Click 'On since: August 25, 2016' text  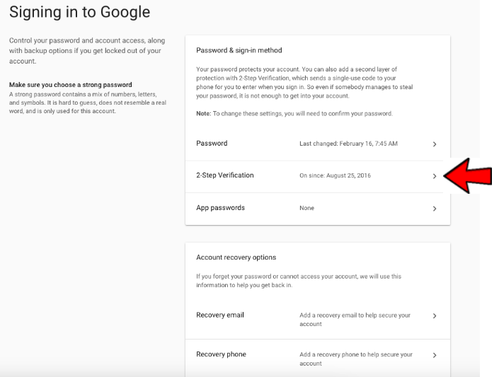[335, 175]
